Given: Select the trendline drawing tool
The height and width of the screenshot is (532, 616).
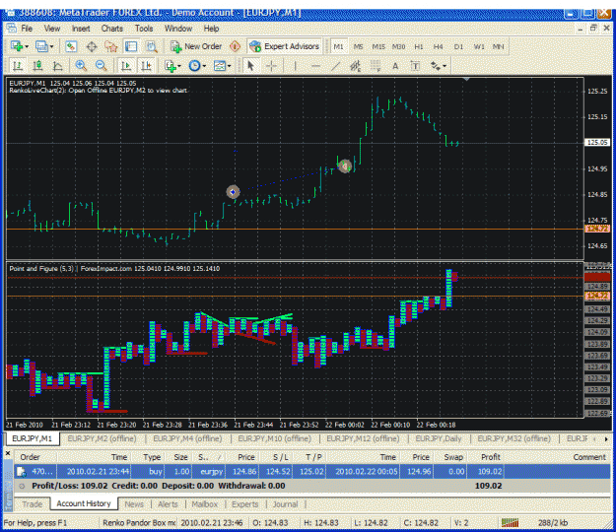Looking at the screenshot, I should click(335, 66).
